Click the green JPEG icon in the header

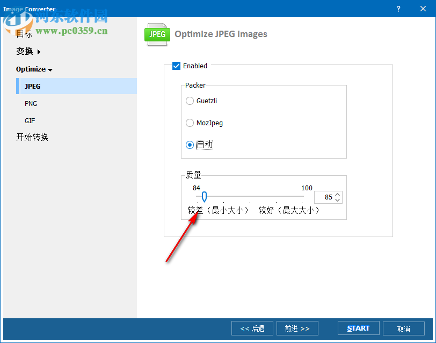[x=157, y=34]
